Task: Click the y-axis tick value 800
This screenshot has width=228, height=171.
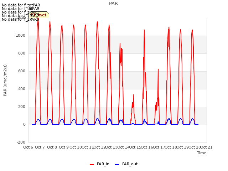Action: point(22,53)
